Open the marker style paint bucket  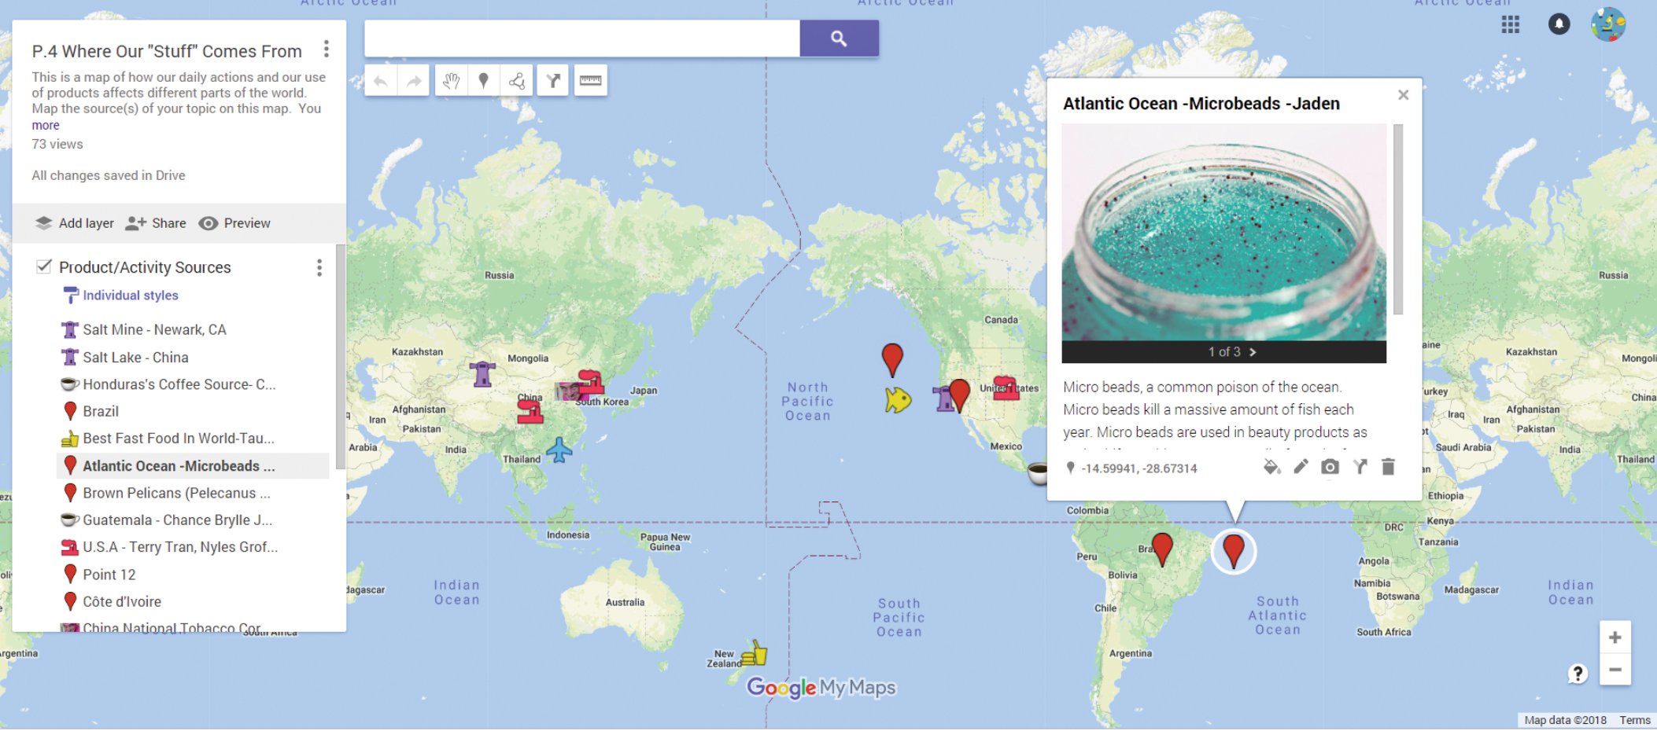point(1271,467)
